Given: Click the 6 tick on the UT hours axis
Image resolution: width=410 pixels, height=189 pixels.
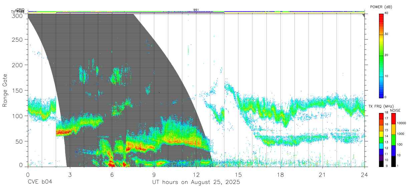Looking at the screenshot, I should pos(112,175).
